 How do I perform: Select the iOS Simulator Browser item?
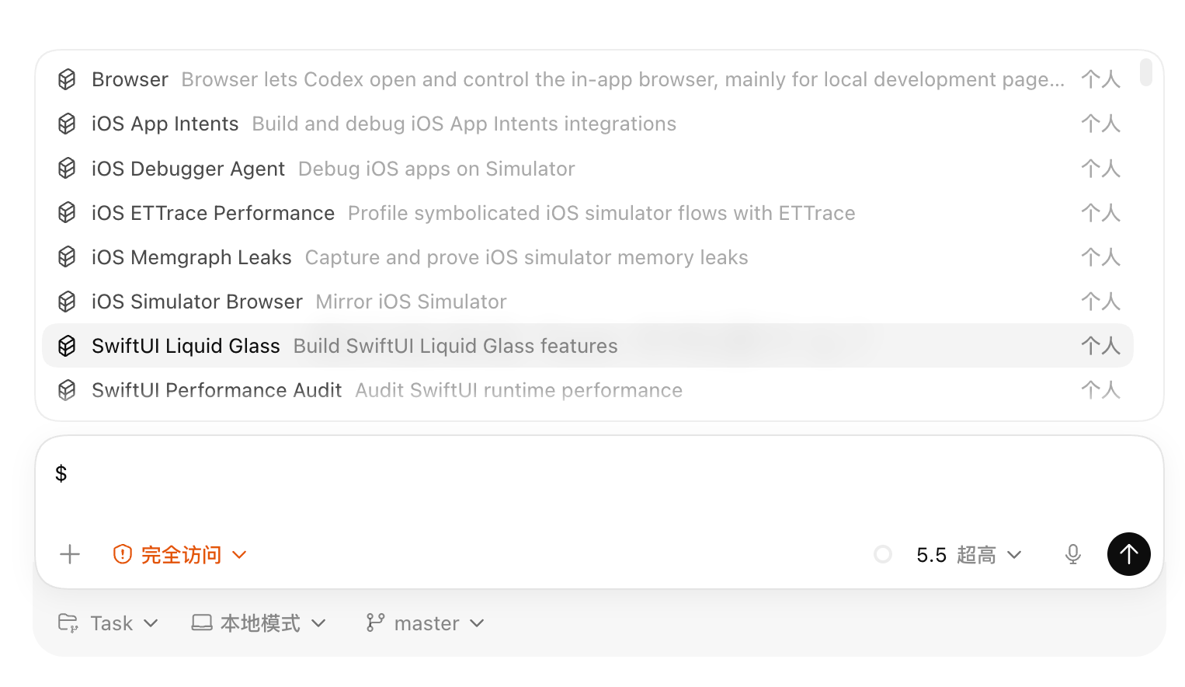click(x=588, y=302)
